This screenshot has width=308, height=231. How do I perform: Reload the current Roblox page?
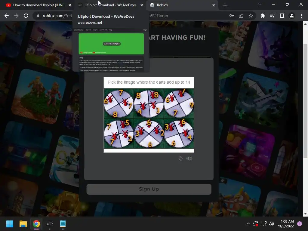(26, 16)
